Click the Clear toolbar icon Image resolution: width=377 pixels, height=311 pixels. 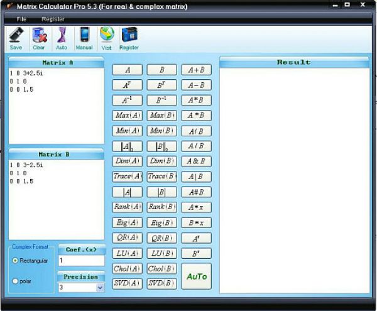[39, 38]
